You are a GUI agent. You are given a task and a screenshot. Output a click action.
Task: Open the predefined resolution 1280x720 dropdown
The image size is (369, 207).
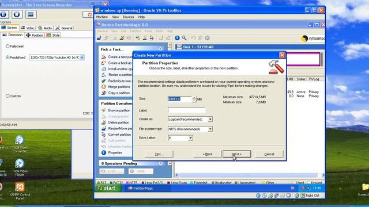(x=82, y=57)
